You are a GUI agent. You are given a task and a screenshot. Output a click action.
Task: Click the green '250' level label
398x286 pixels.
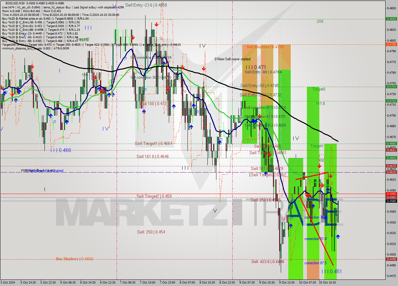click(320, 21)
